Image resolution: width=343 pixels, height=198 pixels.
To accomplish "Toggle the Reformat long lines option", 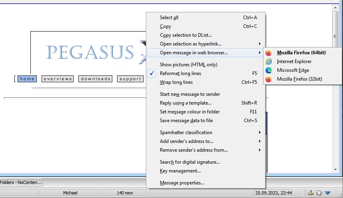I will (180, 73).
